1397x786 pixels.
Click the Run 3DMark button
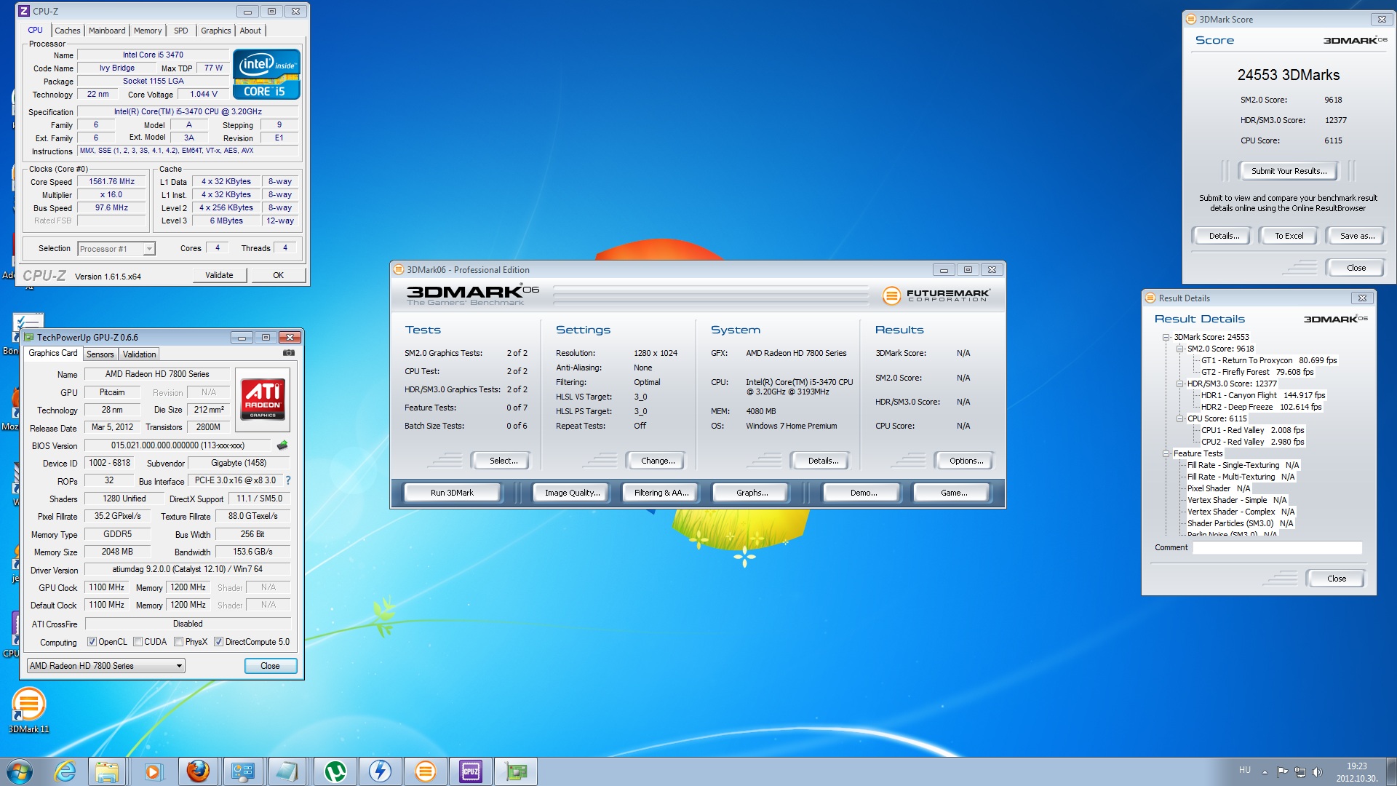tap(452, 493)
